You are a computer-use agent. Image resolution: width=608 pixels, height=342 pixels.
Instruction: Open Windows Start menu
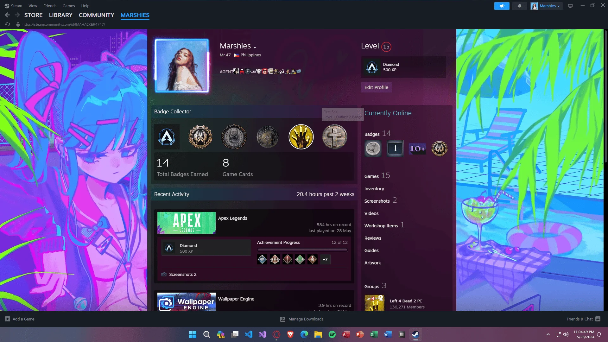pos(193,334)
